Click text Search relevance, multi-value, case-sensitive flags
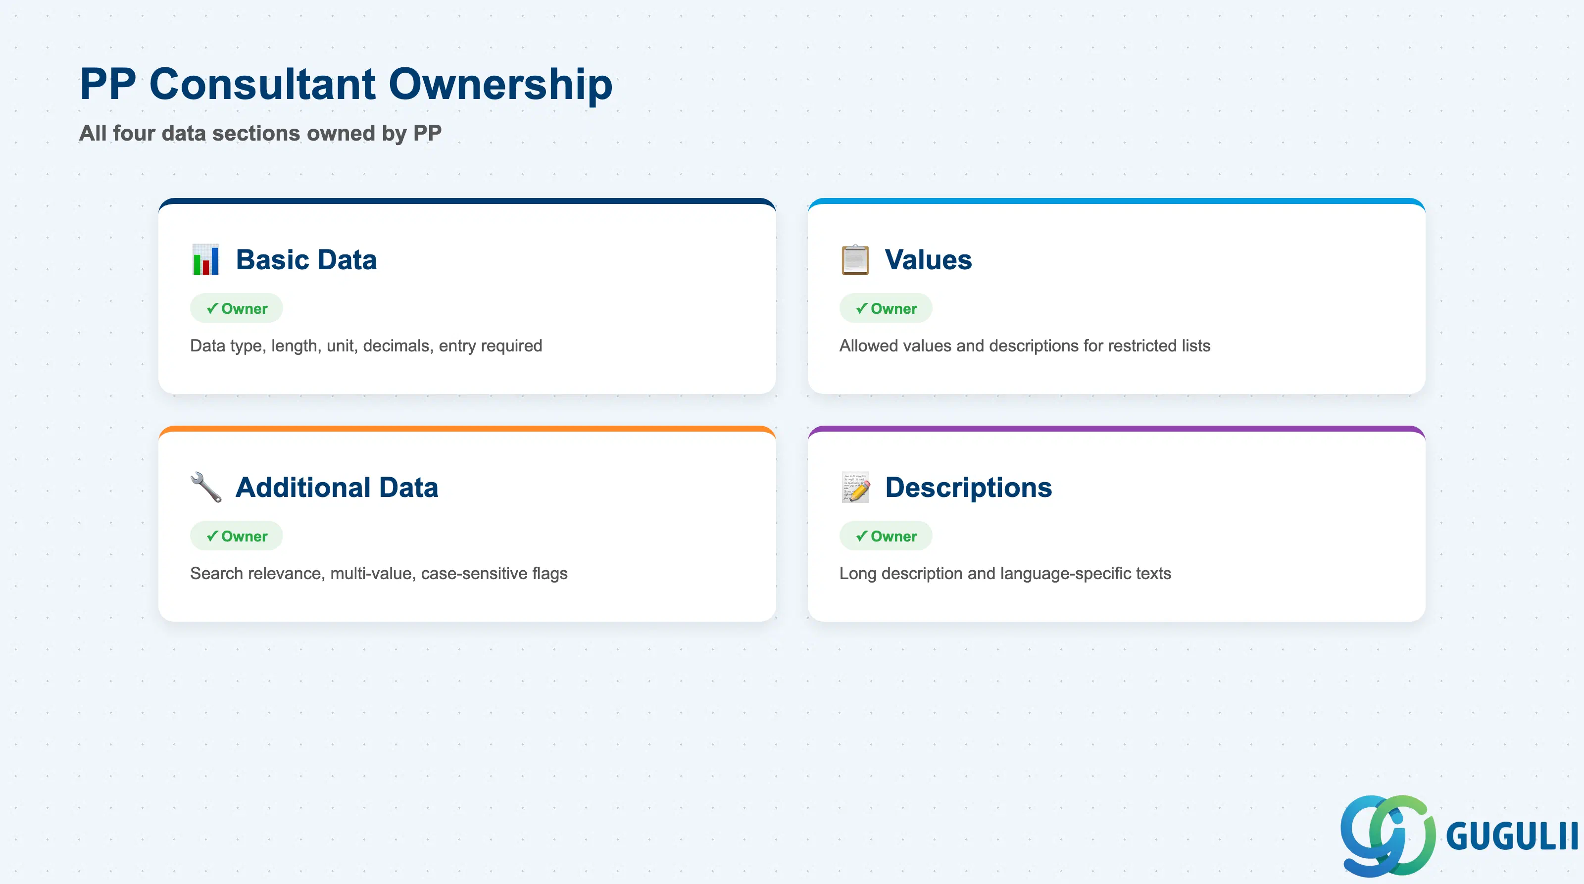Image resolution: width=1584 pixels, height=884 pixels. [x=379, y=573]
